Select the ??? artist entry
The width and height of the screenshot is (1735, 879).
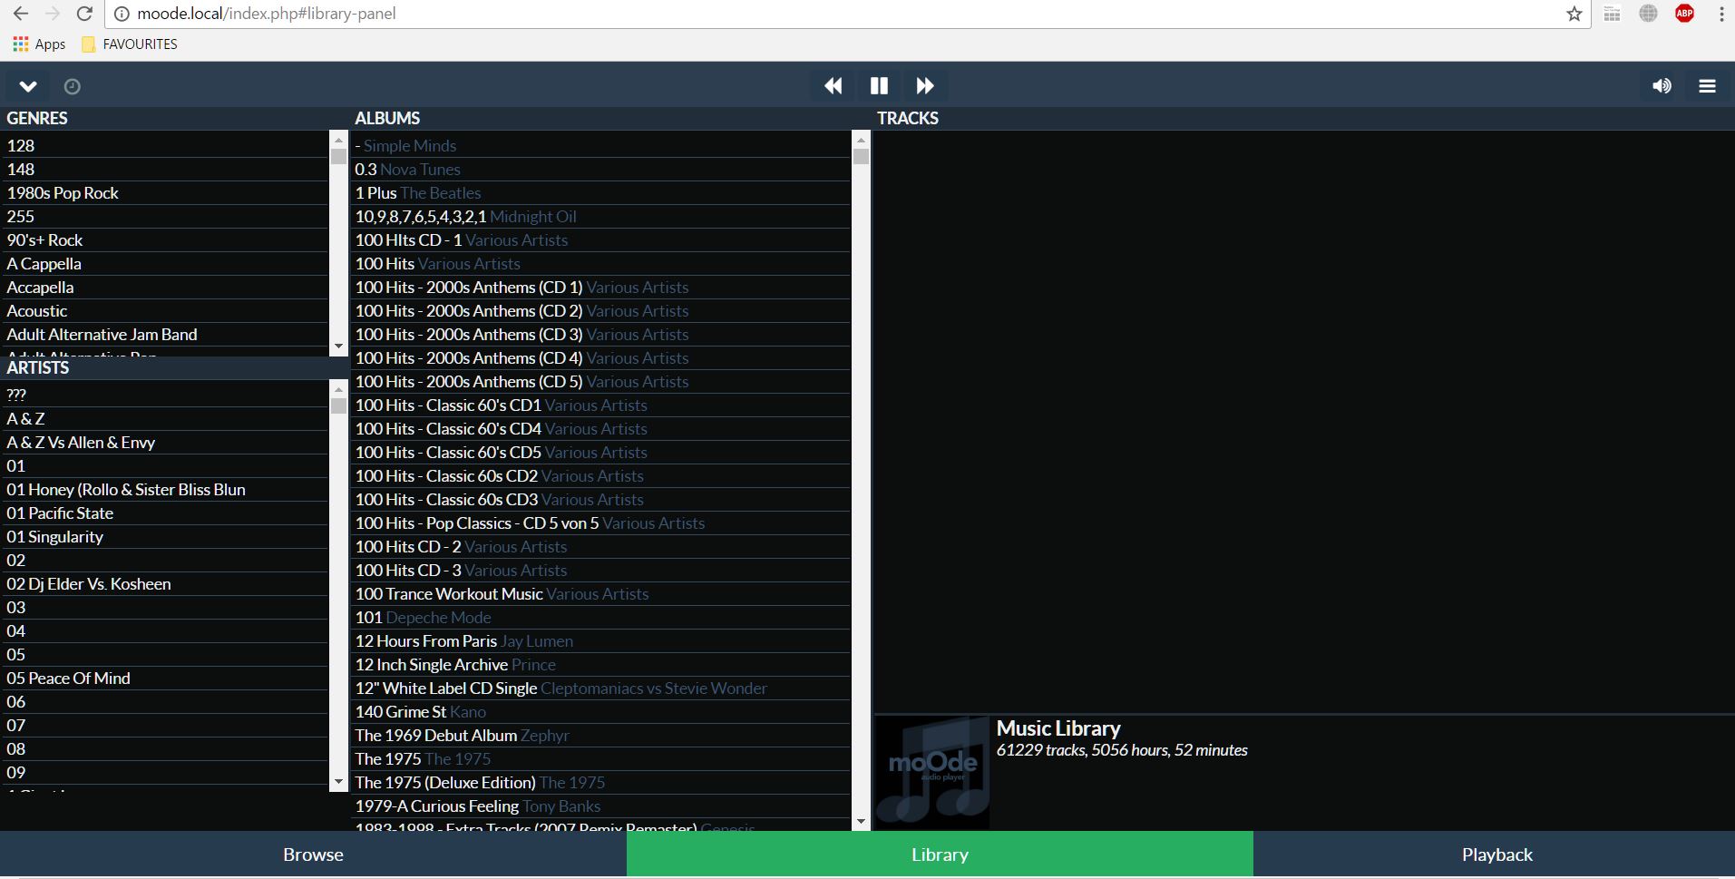(165, 395)
